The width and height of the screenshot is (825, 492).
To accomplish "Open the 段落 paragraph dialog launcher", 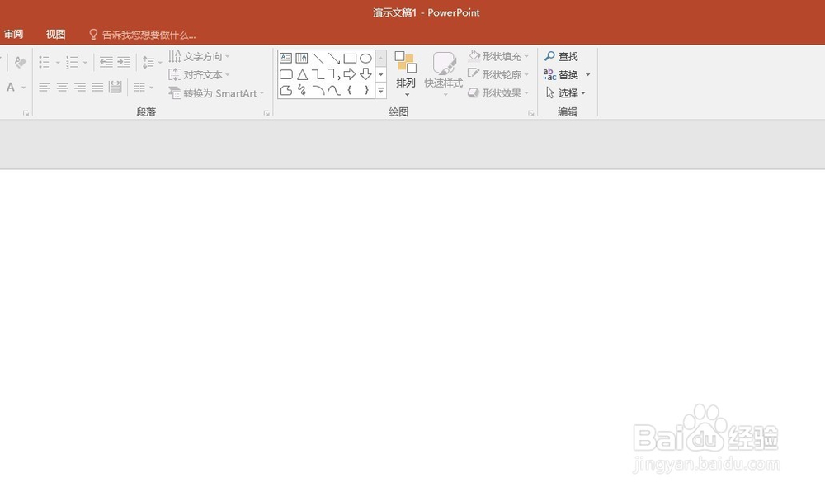I will coord(266,113).
